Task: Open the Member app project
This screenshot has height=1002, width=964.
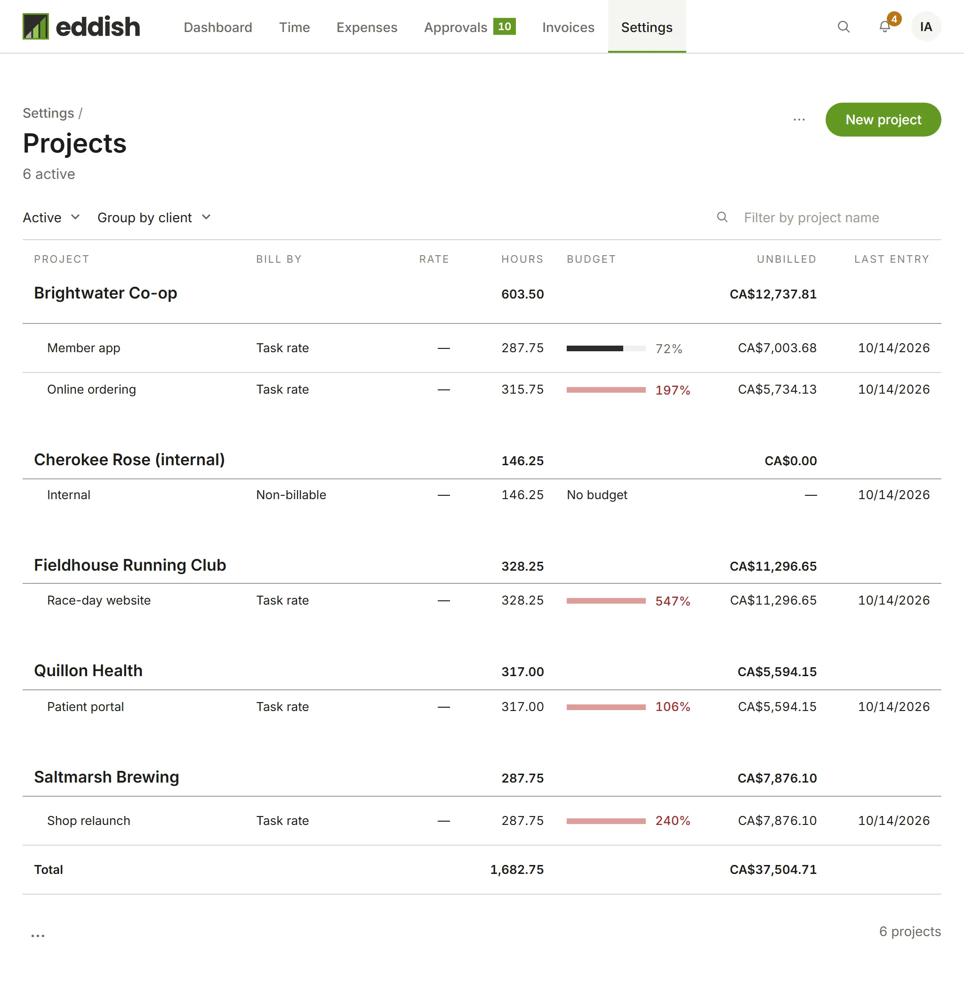Action: click(83, 347)
